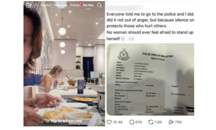
Task: Share the post with the paper plane icon
Action: pyautogui.click(x=171, y=122)
